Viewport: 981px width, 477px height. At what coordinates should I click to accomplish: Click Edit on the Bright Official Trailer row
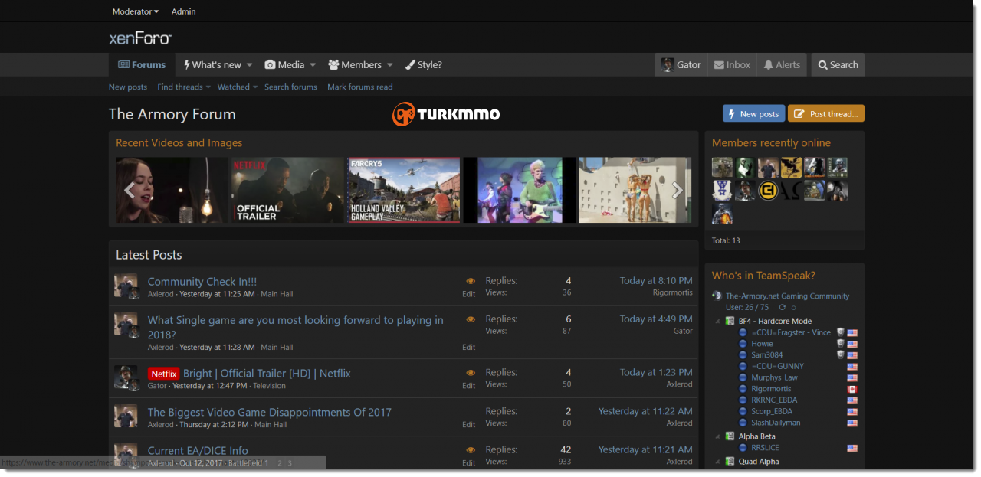click(x=469, y=386)
